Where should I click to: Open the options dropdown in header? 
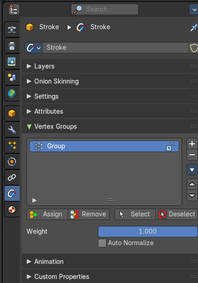tap(194, 10)
